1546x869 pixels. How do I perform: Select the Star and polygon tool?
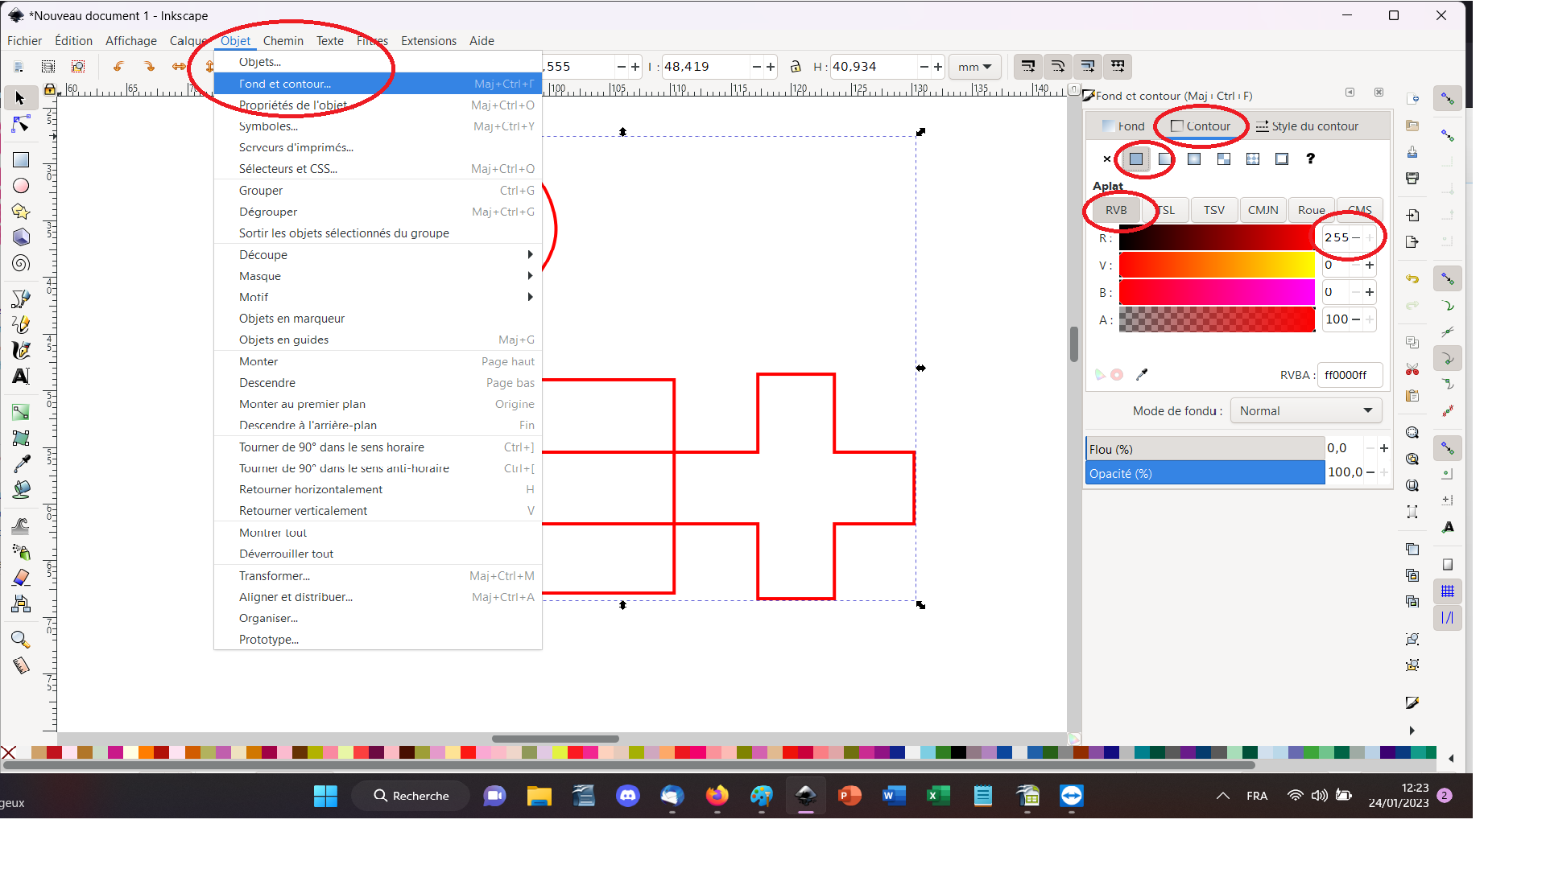(x=20, y=212)
